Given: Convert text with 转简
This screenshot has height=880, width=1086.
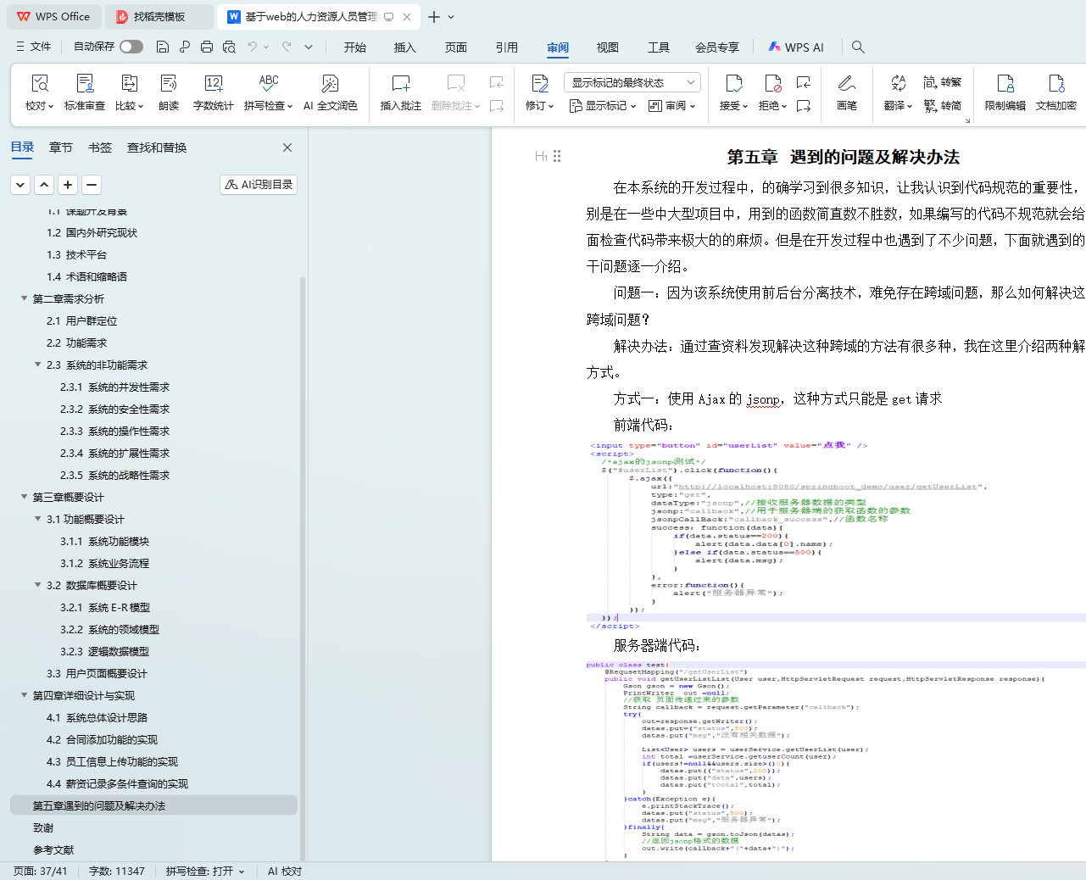Looking at the screenshot, I should 943,106.
